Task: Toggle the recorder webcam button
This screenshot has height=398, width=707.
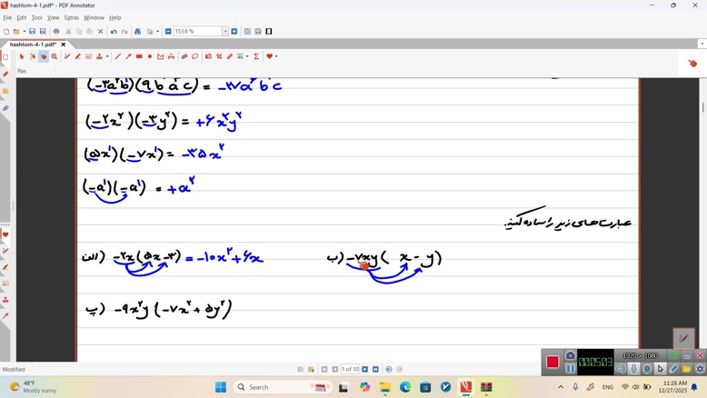Action: point(647,369)
